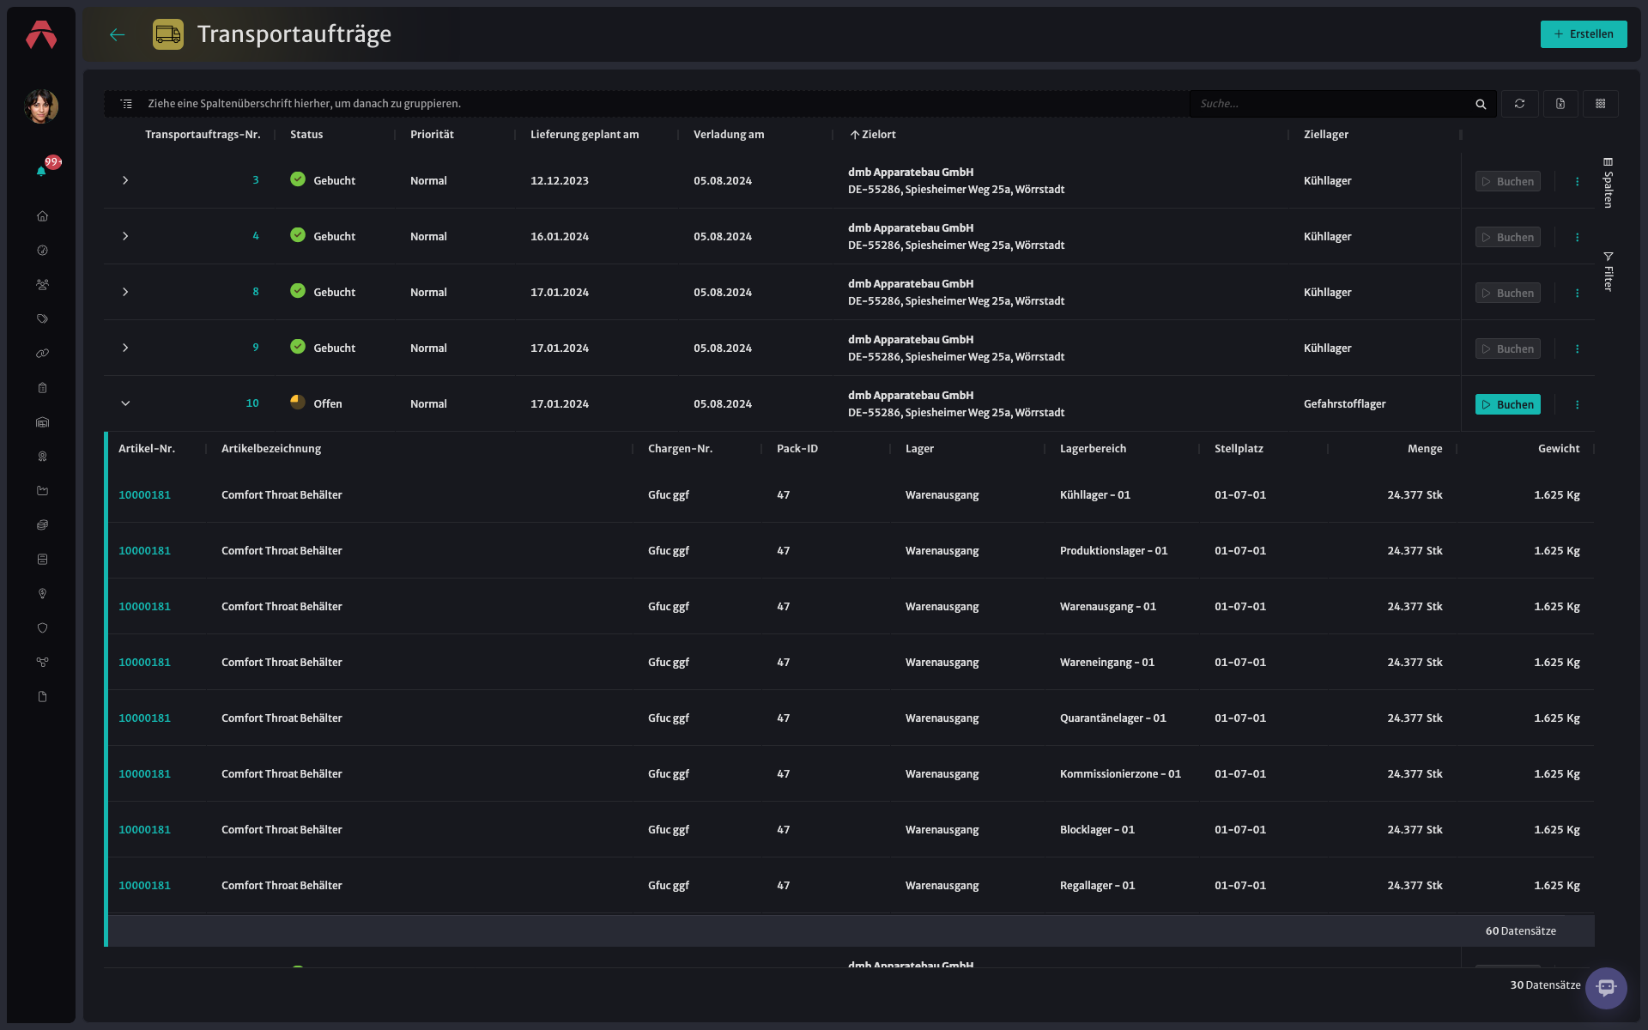Open article 10000181 in Kühllager - 01 row
Screen dimensions: 1648x1030
point(144,495)
